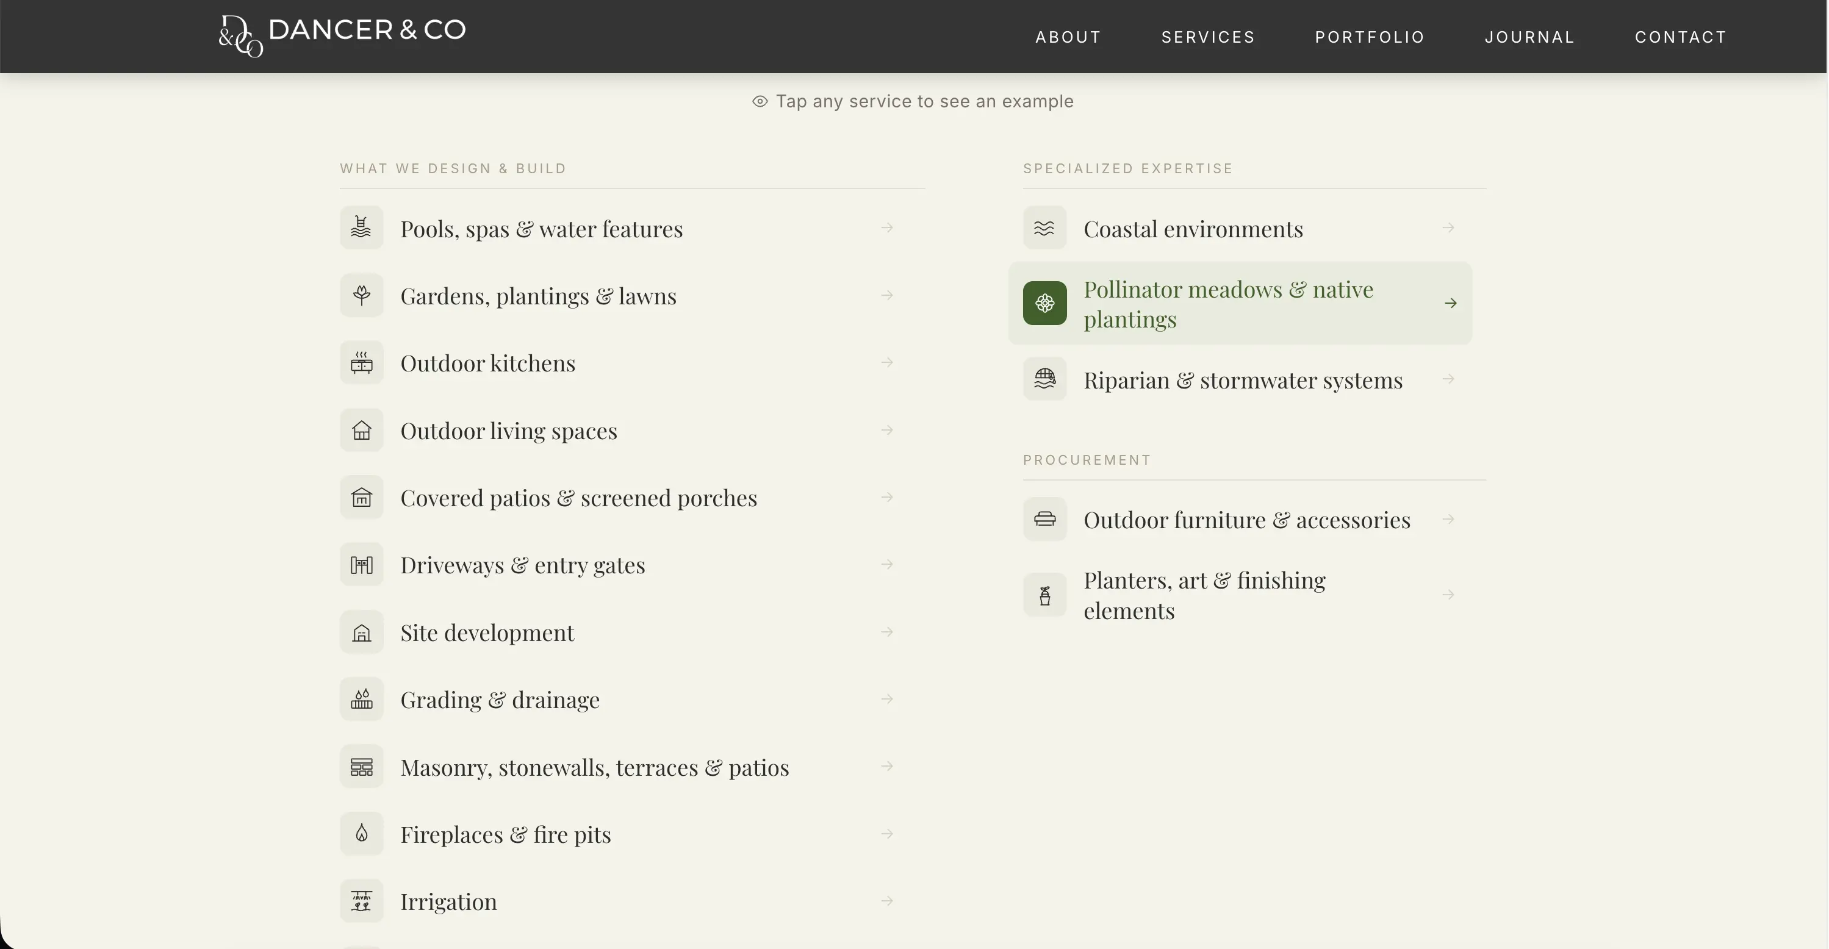Click the arrow on Outdoor living spaces row
Image resolution: width=1829 pixels, height=949 pixels.
coord(887,430)
